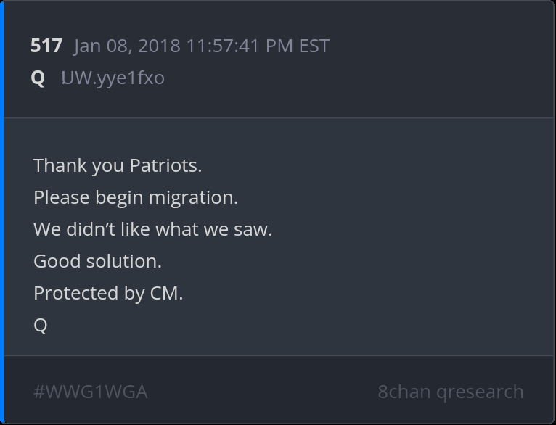The image size is (556, 425).
Task: Open the #WWG1WGA hashtag
Action: [90, 392]
